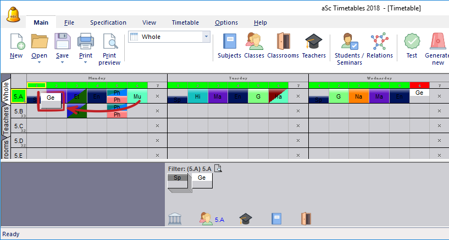Open the Classrooms list

[283, 42]
